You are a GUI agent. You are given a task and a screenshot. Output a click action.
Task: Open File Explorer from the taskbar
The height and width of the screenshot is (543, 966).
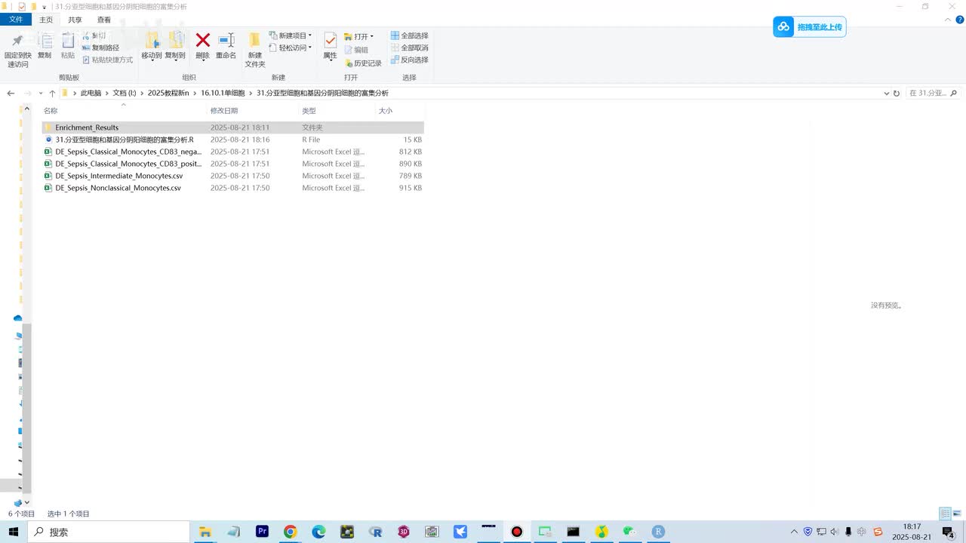[x=205, y=532]
